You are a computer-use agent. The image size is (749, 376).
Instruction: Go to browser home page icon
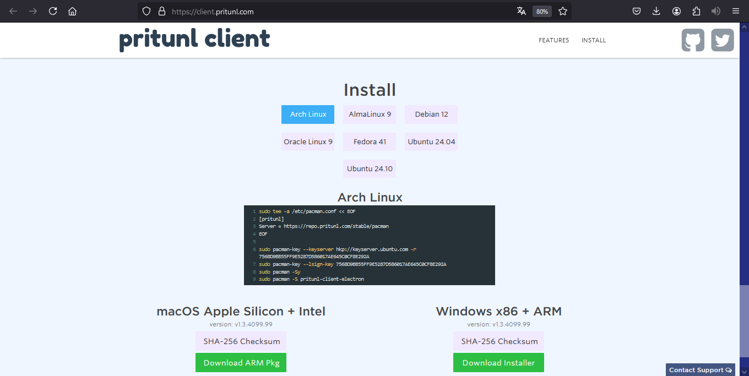pyautogui.click(x=72, y=11)
